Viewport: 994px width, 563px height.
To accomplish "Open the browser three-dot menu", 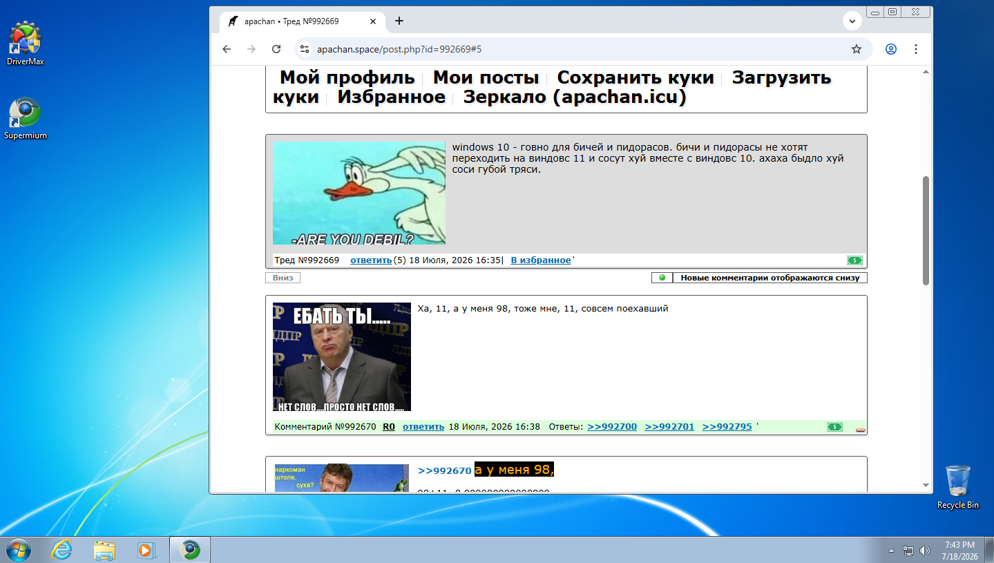I will pyautogui.click(x=916, y=49).
